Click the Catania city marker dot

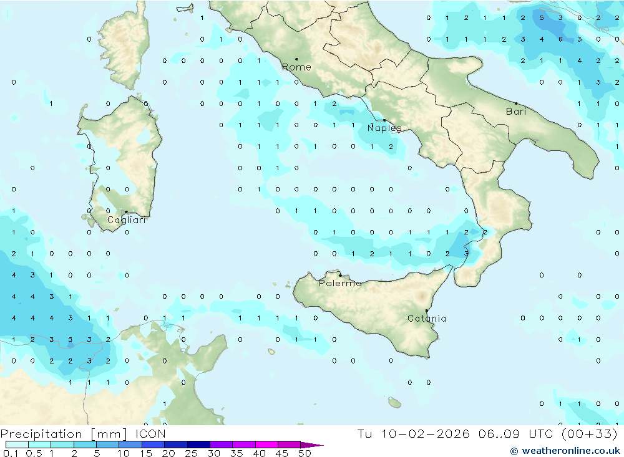(x=427, y=310)
